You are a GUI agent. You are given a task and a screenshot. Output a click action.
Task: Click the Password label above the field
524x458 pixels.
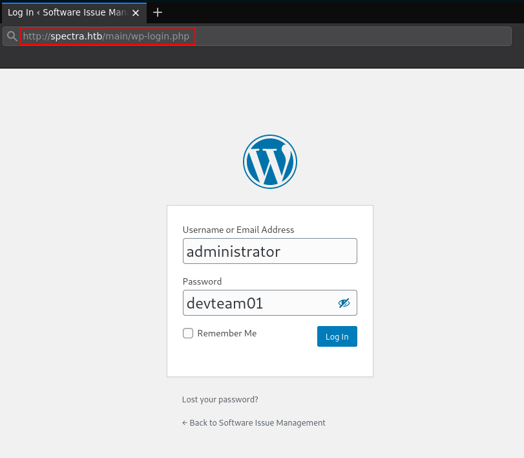[x=202, y=281]
